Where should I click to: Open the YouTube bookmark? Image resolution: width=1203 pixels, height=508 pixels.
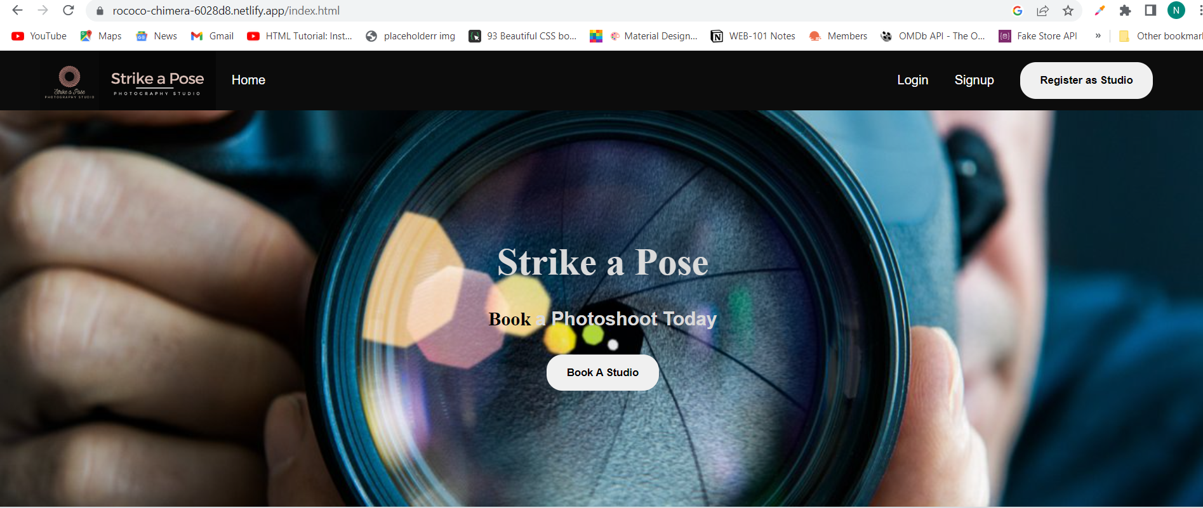[39, 36]
